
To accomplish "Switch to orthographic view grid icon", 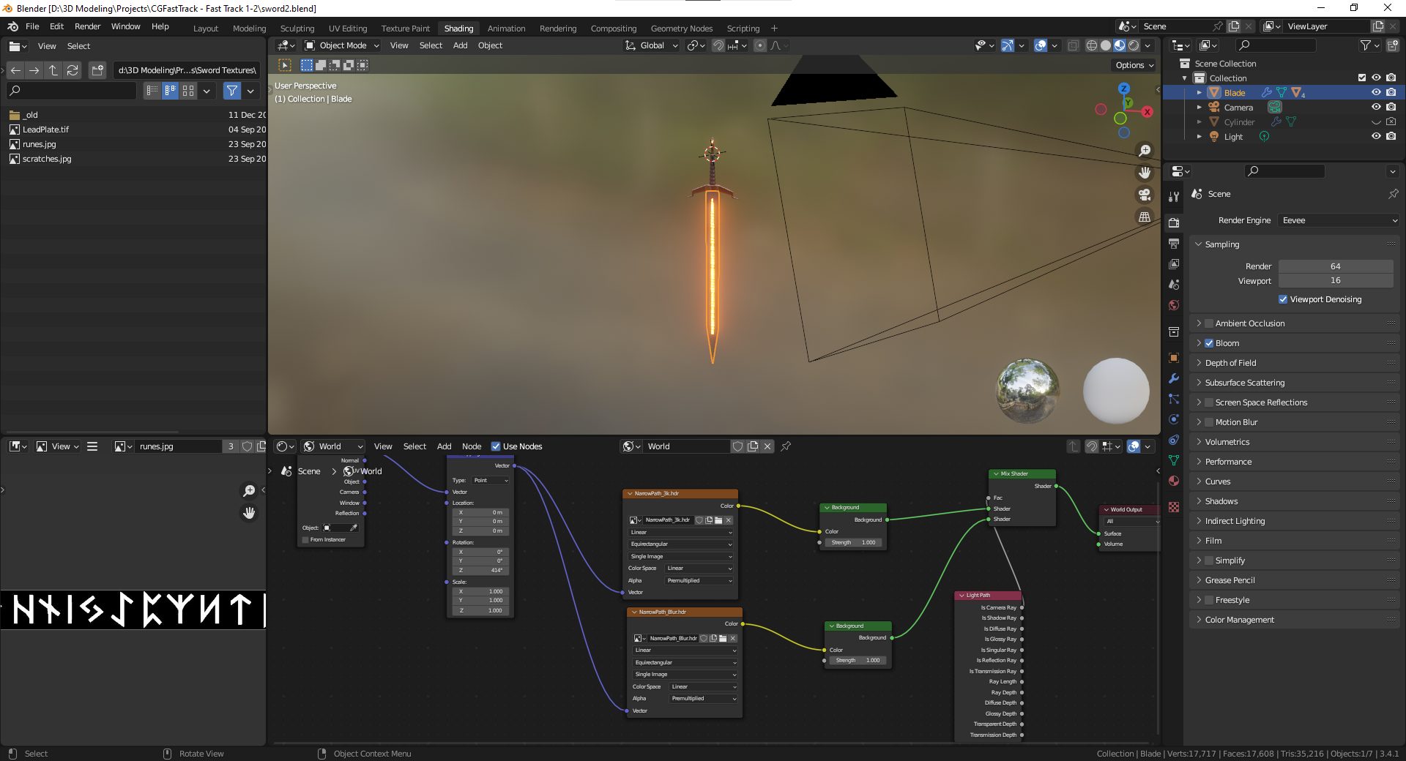I will pyautogui.click(x=1144, y=217).
